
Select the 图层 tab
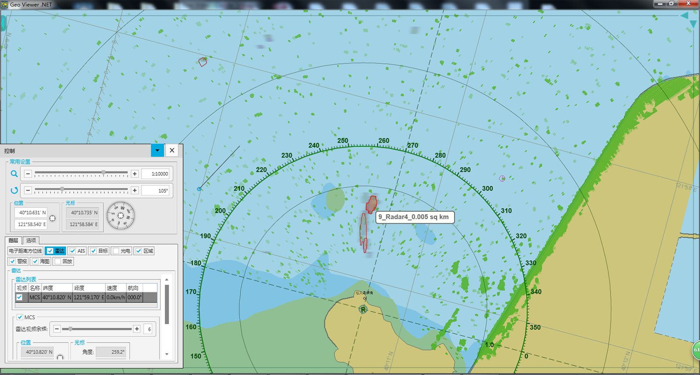(14, 241)
